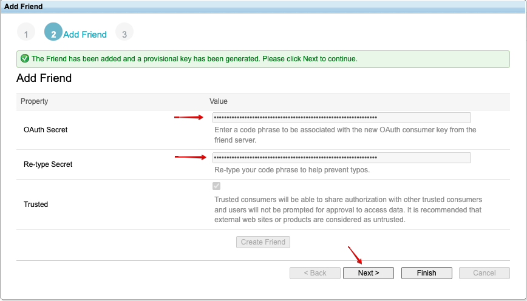The height and width of the screenshot is (301, 527).
Task: Click the Value column header
Action: click(x=219, y=101)
